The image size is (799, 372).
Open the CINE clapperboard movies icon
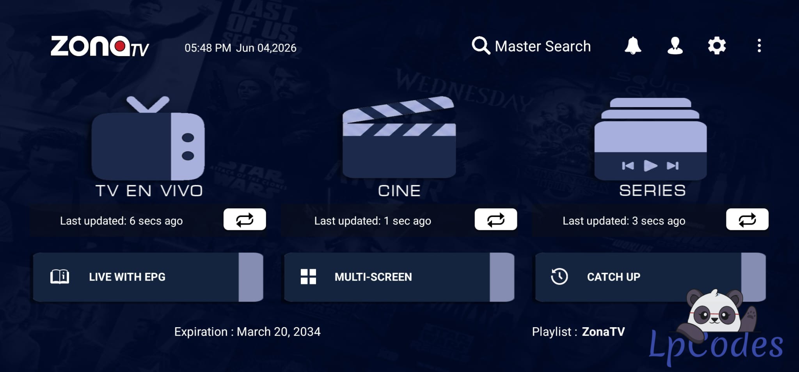click(399, 137)
